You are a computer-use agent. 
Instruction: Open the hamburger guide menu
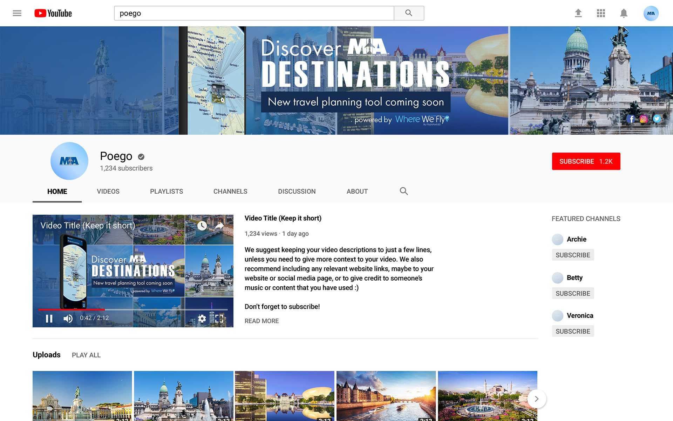(17, 13)
